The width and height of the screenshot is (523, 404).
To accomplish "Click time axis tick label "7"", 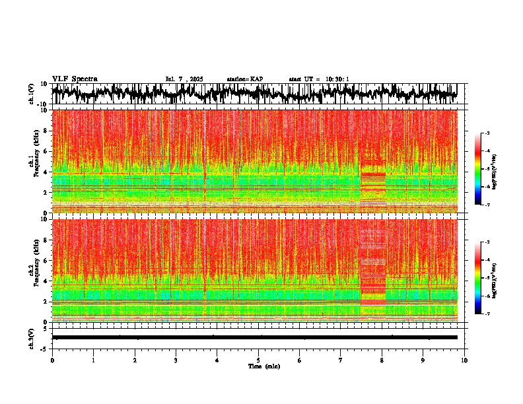I will coord(341,360).
